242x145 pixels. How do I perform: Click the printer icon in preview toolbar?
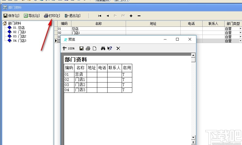[88, 48]
